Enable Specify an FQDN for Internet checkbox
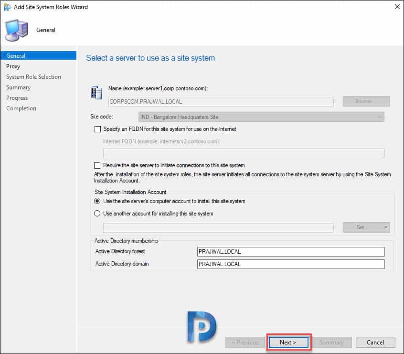Viewport: 404px width, 354px height. pyautogui.click(x=97, y=129)
